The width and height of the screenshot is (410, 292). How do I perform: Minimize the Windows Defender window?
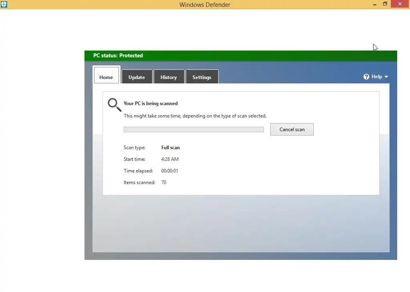[x=375, y=4]
